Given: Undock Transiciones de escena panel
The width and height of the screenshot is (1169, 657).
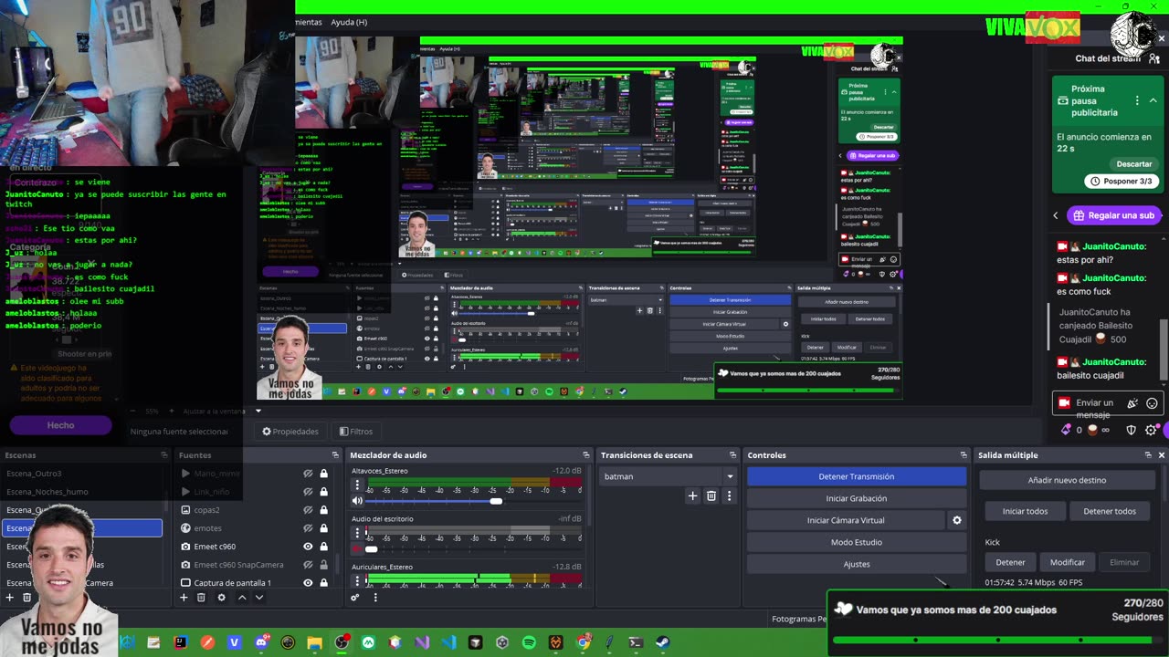Looking at the screenshot, I should pyautogui.click(x=732, y=455).
